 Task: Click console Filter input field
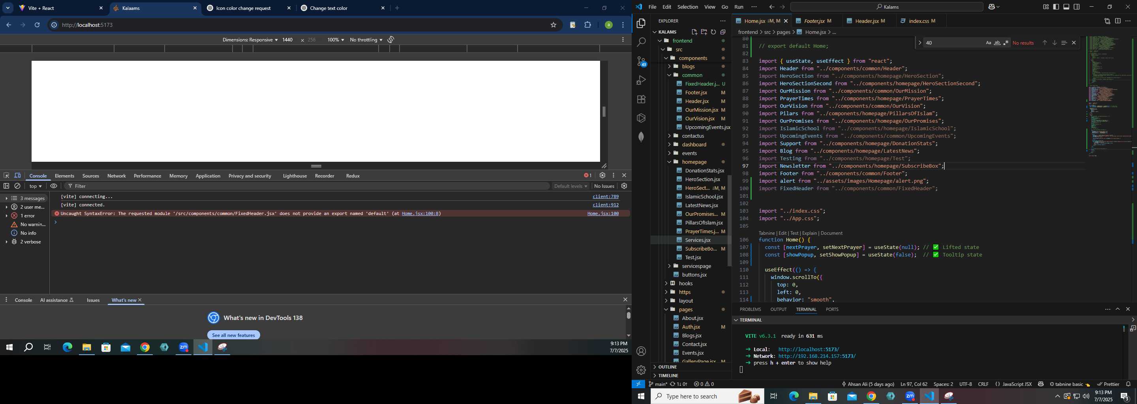(307, 186)
